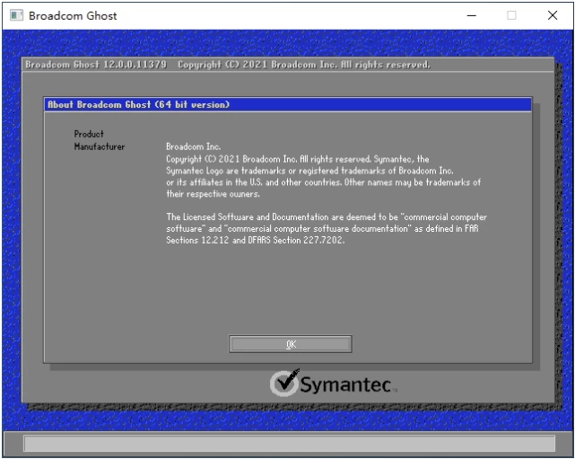Click the FAR Sections 12.212 text line
Image resolution: width=575 pixels, height=459 pixels.
tap(254, 240)
